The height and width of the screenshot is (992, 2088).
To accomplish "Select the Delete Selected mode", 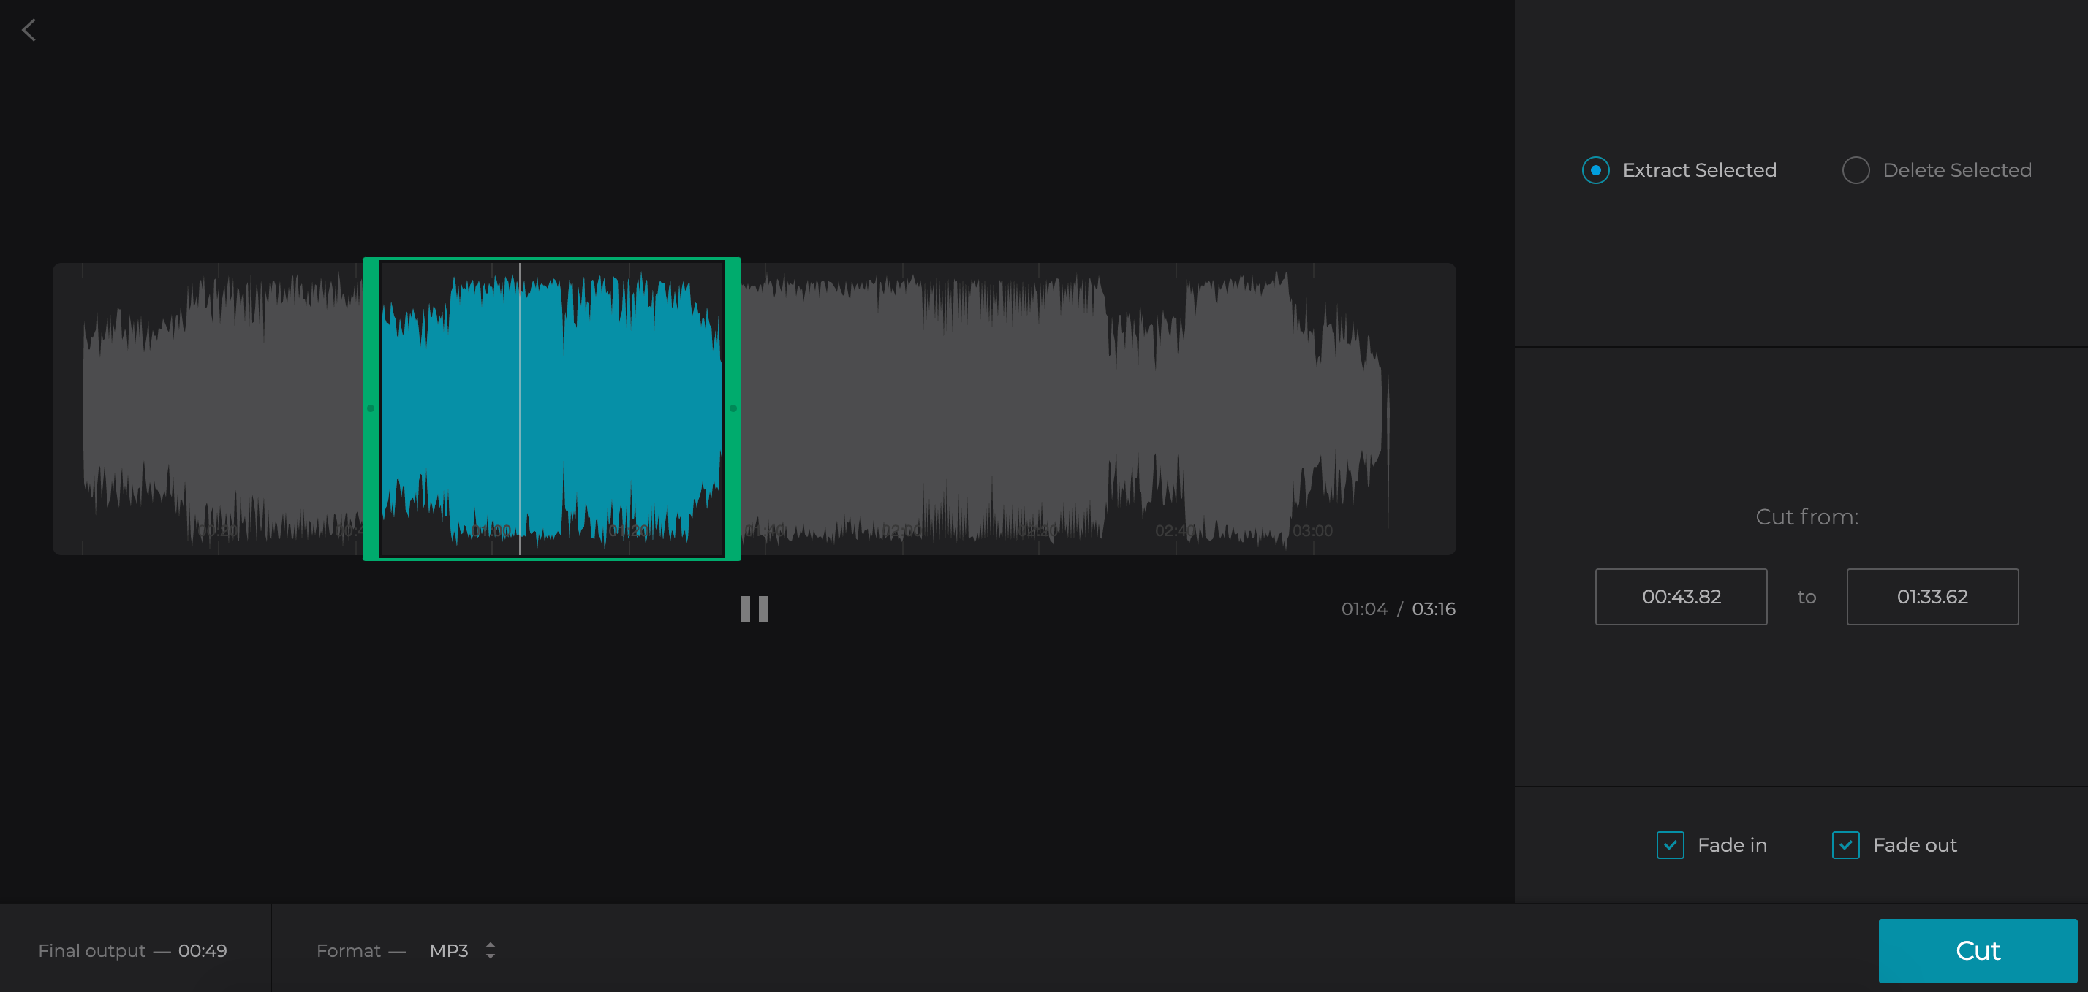I will pos(1857,170).
